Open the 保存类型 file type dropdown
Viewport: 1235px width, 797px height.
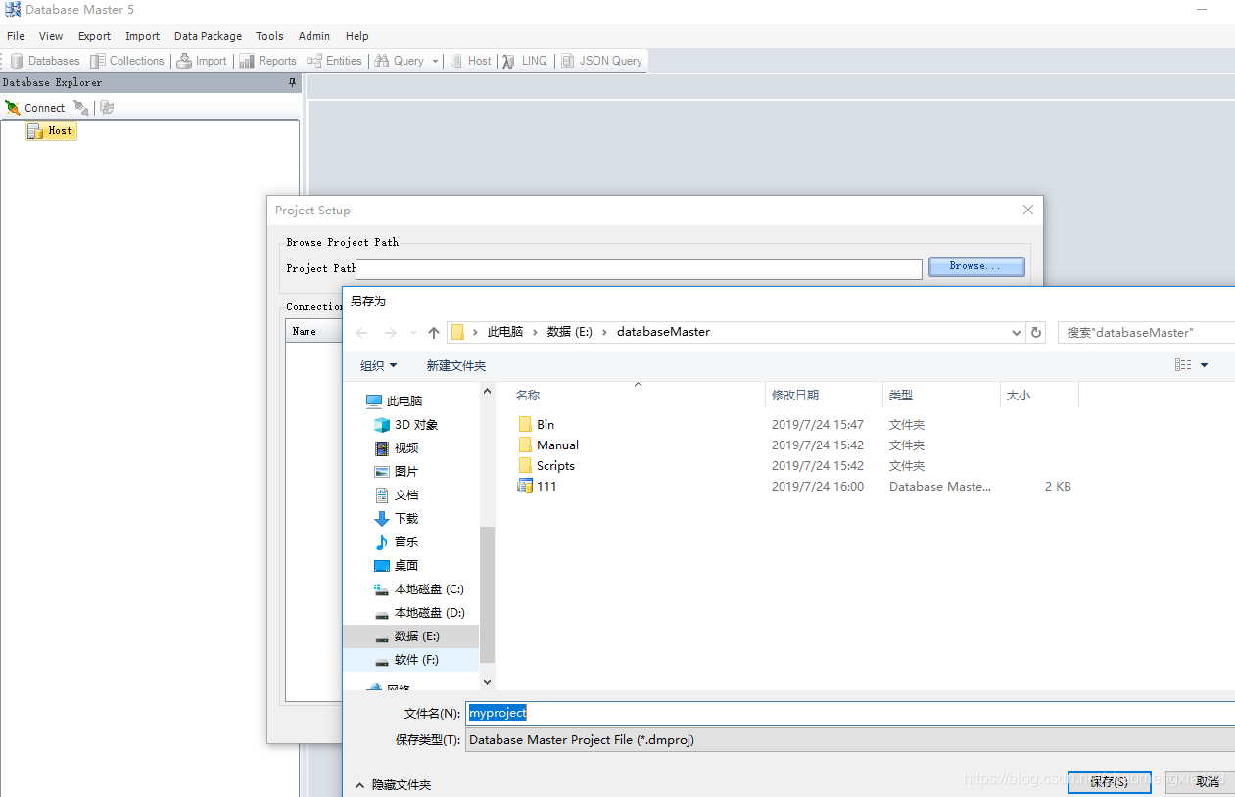point(850,740)
